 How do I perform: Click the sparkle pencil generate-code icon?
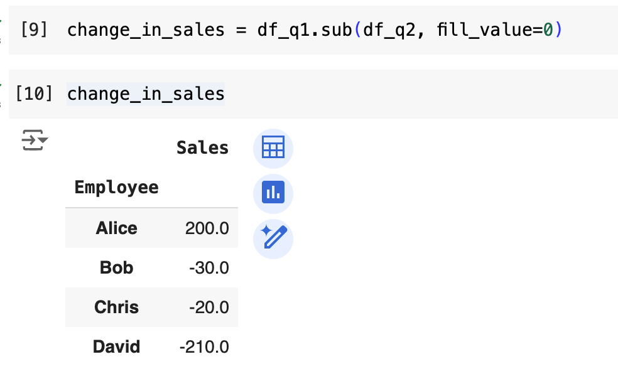tap(273, 238)
